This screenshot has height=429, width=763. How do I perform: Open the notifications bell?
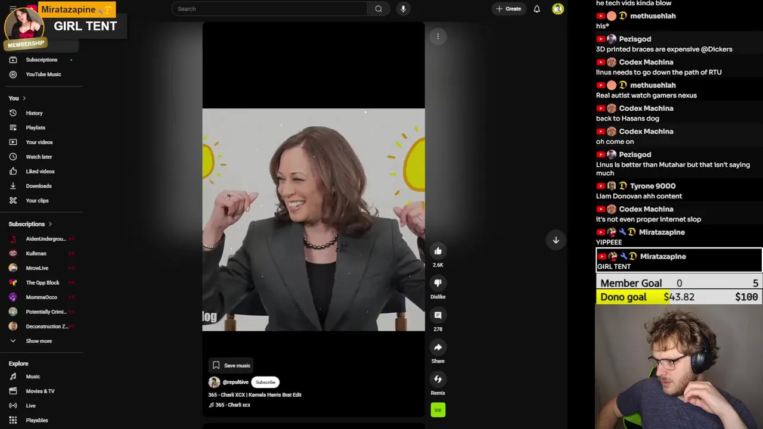(x=536, y=9)
